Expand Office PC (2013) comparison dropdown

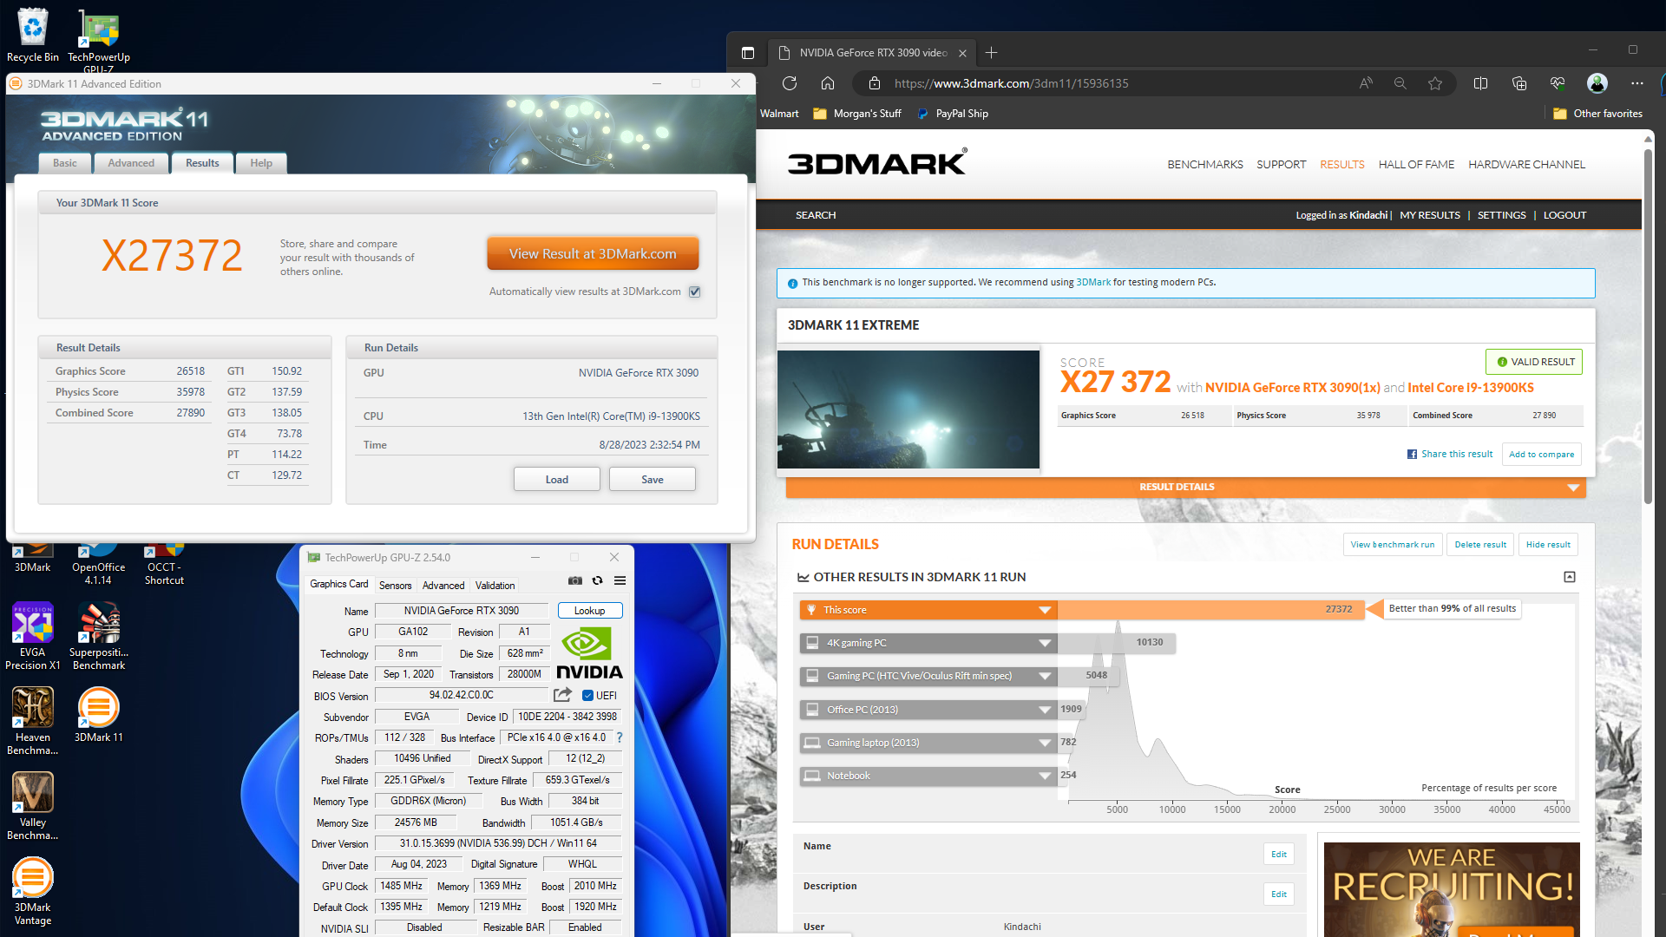(928, 710)
